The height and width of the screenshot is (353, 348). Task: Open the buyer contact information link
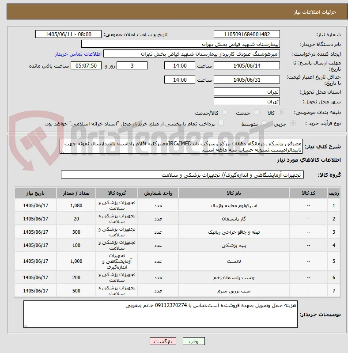click(x=78, y=54)
